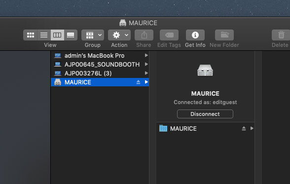290x184 pixels.
Task: Expand the MAURICE shared volume arrow
Action: 252,128
